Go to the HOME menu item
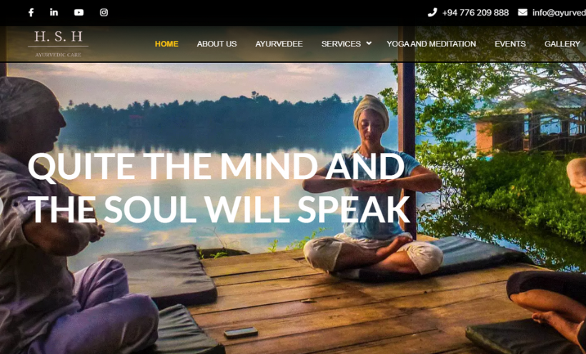The image size is (586, 354). (x=167, y=44)
